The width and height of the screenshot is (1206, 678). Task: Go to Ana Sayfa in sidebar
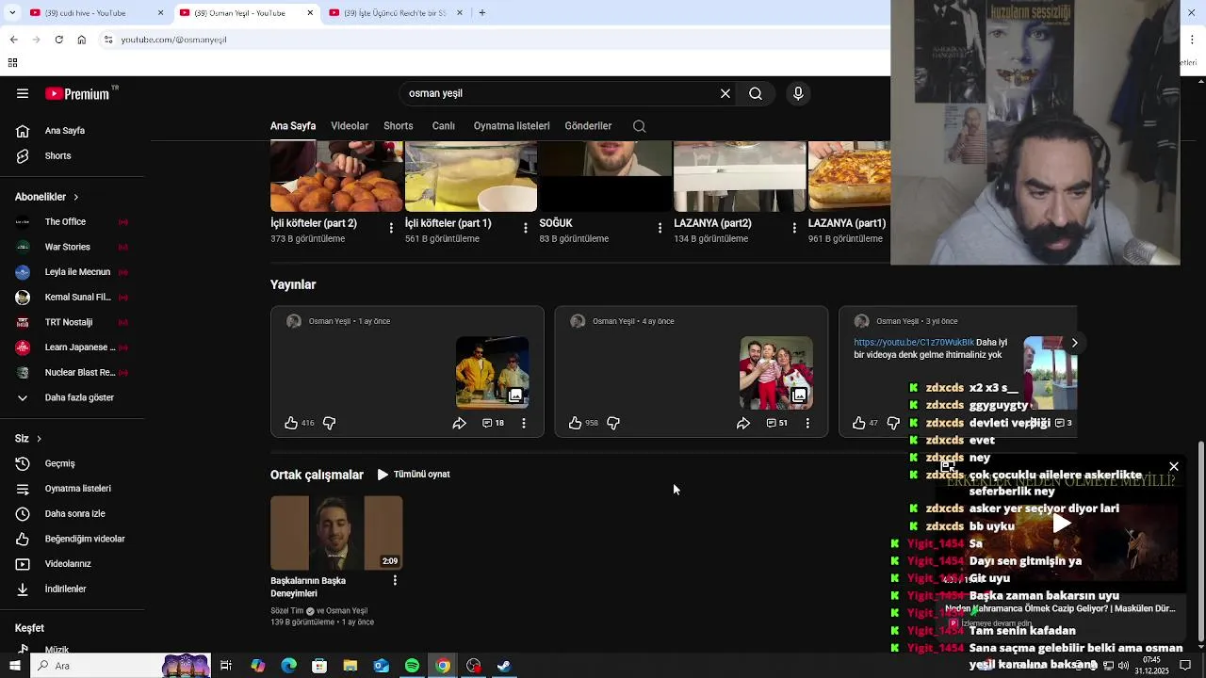point(65,131)
